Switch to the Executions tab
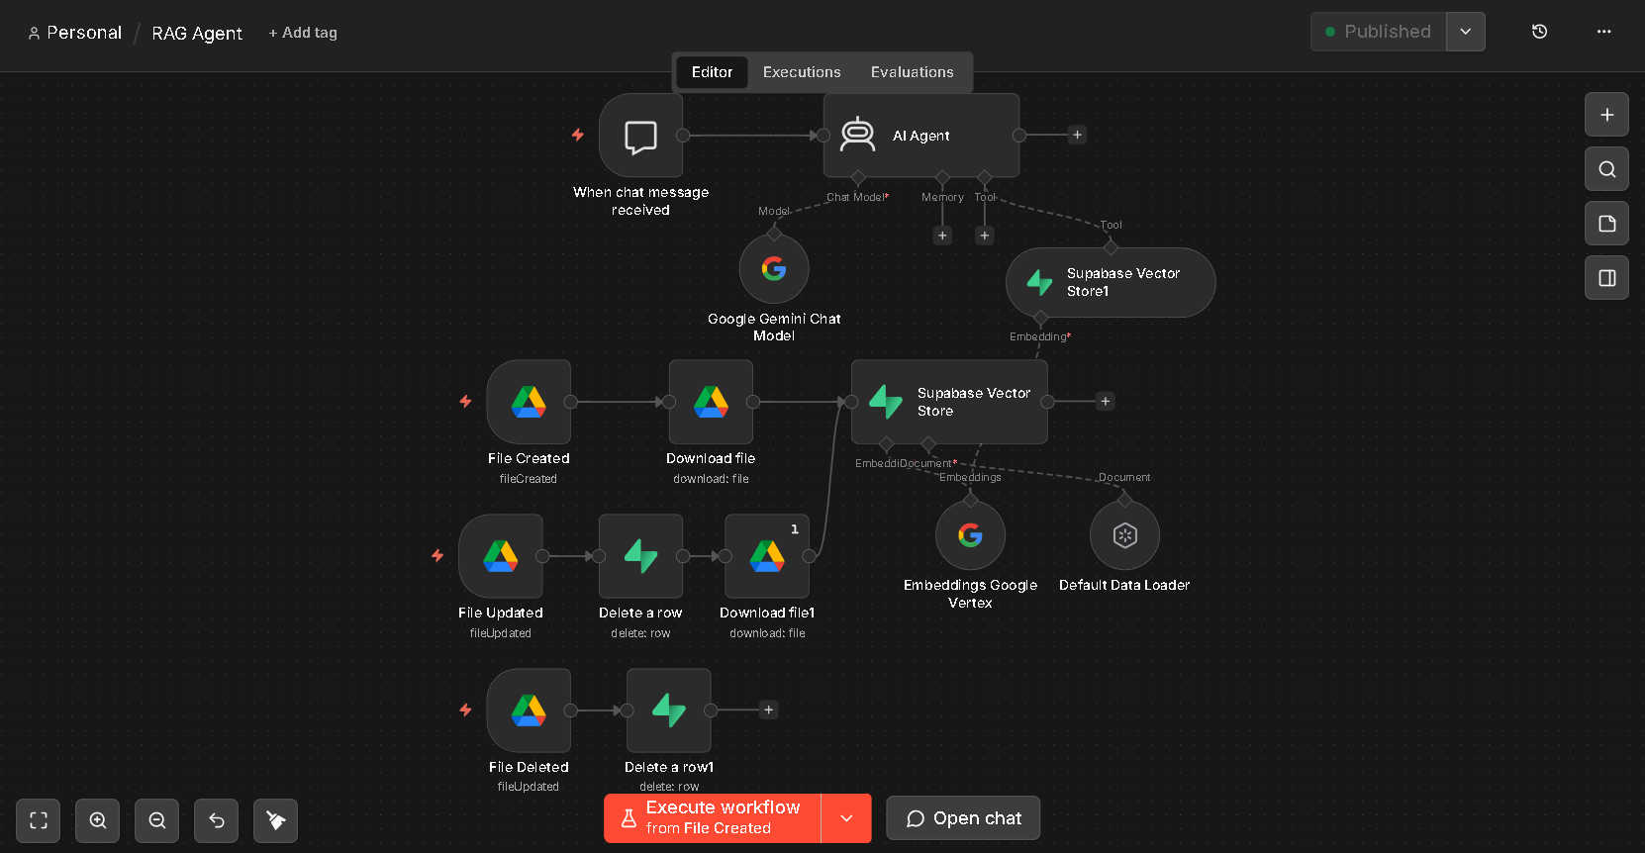This screenshot has width=1645, height=853. [x=802, y=72]
